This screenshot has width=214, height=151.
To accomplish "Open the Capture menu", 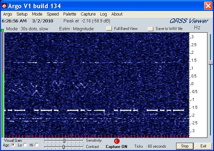I will pyautogui.click(x=88, y=14).
